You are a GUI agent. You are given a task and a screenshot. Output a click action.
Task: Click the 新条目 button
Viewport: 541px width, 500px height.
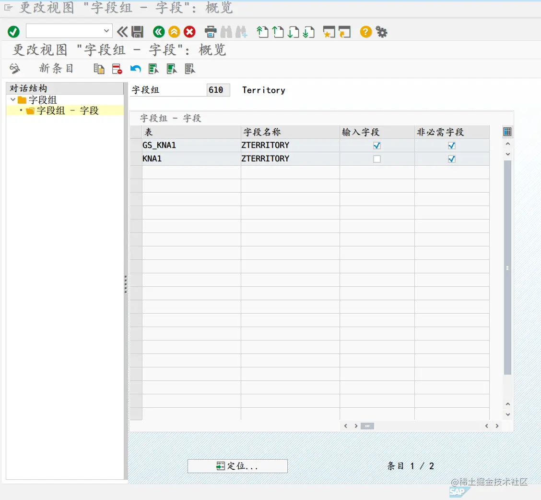(x=56, y=68)
